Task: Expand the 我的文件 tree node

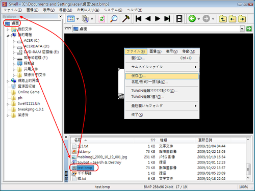Action: click(x=8, y=30)
